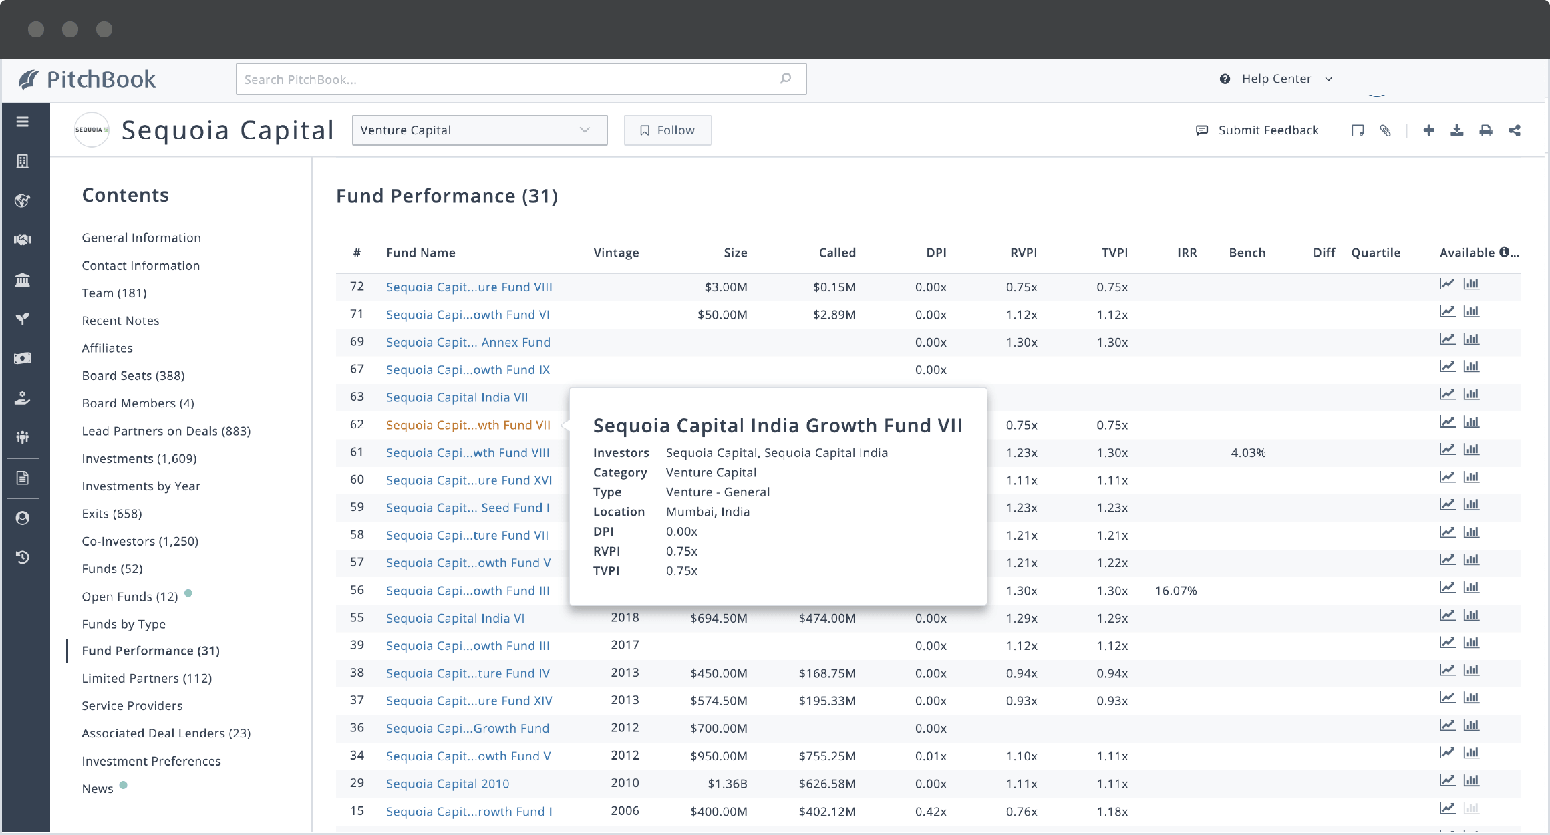Click the download icon in header
1550x835 pixels.
click(x=1457, y=130)
